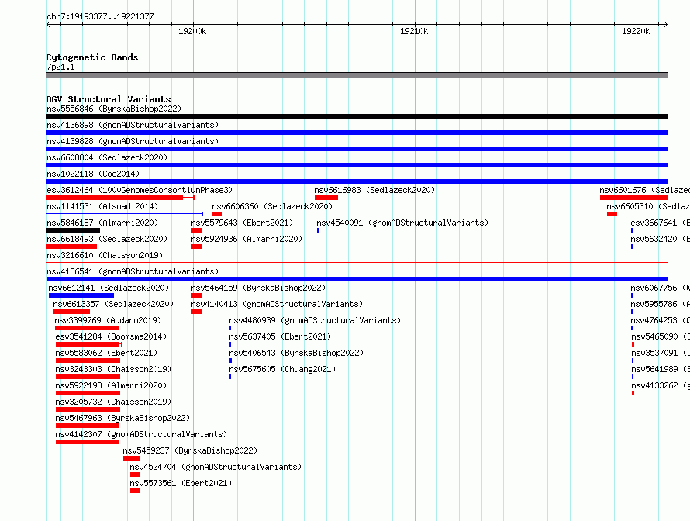Open nsv5846187 (Almarri2020) label
This screenshot has width=690, height=521.
click(x=102, y=223)
